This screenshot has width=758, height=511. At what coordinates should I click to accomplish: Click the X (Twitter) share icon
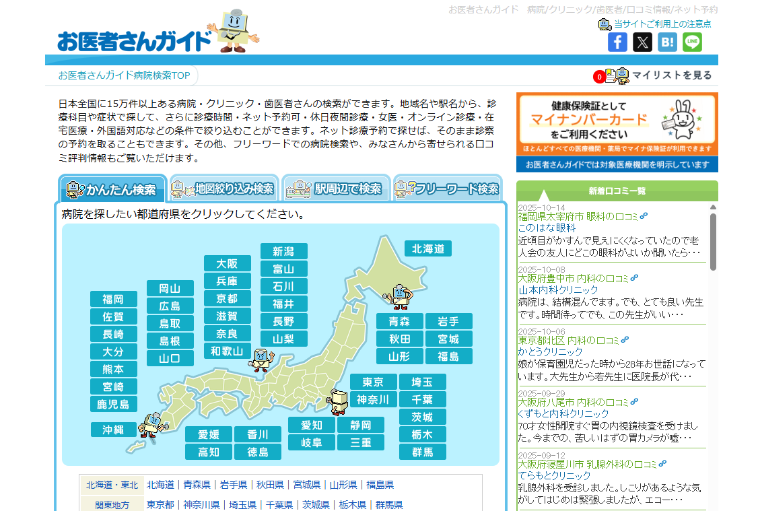click(642, 42)
